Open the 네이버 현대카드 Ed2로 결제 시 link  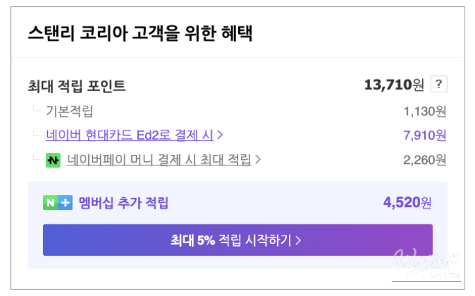pyautogui.click(x=130, y=135)
